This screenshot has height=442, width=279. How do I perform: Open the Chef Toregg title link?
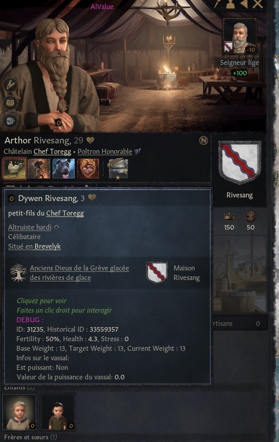[53, 152]
